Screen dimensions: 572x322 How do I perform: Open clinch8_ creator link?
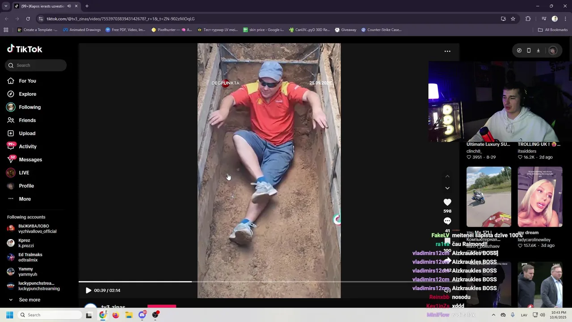pyautogui.click(x=474, y=151)
